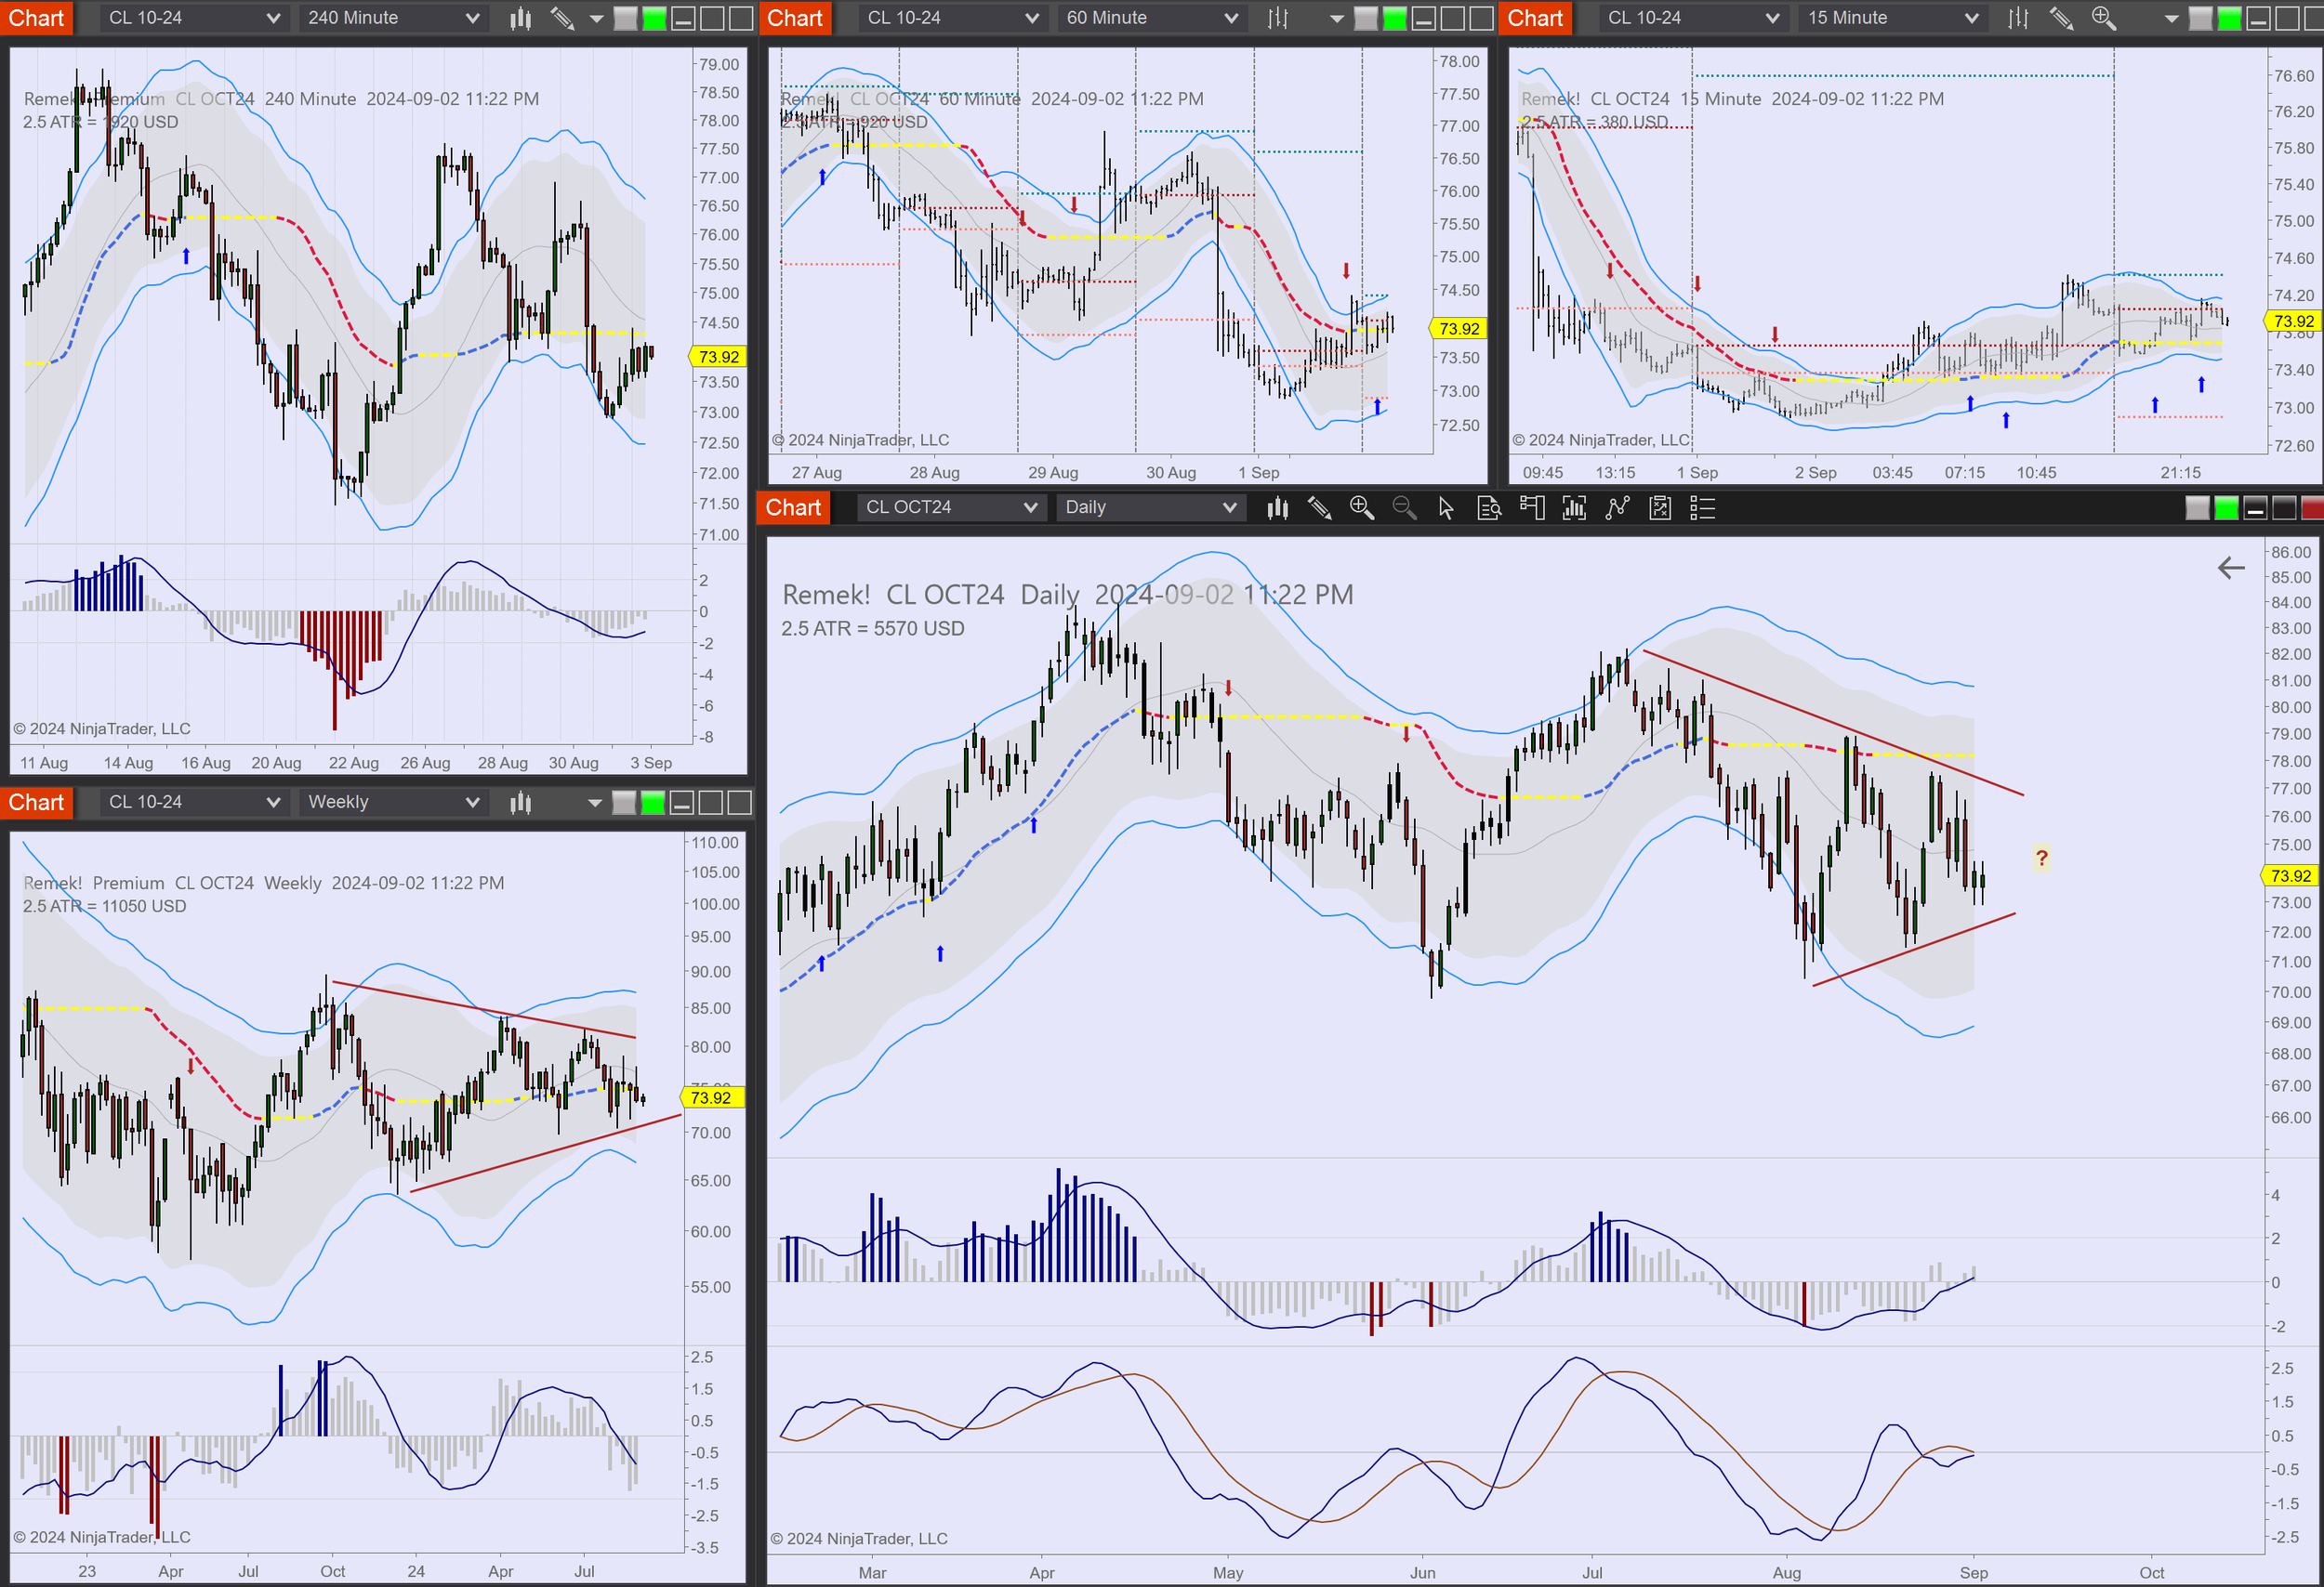
Task: Click 73.92 price marker on Daily chart axis
Action: (2290, 875)
